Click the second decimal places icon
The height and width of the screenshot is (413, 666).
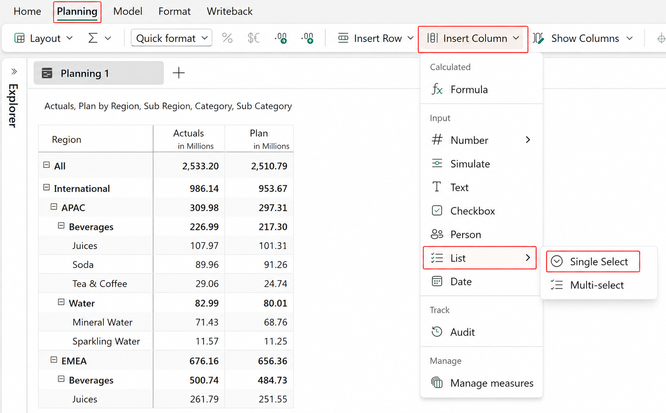click(307, 38)
